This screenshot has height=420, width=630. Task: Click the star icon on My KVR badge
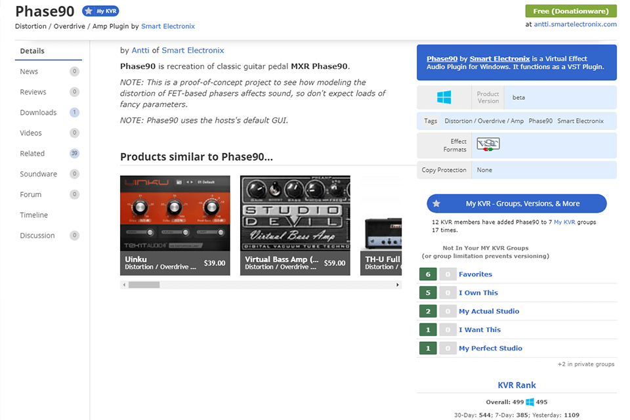pyautogui.click(x=87, y=11)
